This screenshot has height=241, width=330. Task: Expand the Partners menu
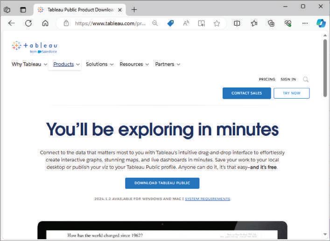(x=168, y=64)
